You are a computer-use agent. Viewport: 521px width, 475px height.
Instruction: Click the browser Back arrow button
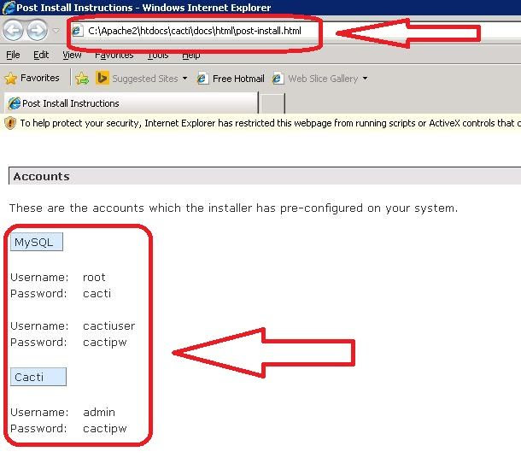[x=13, y=30]
